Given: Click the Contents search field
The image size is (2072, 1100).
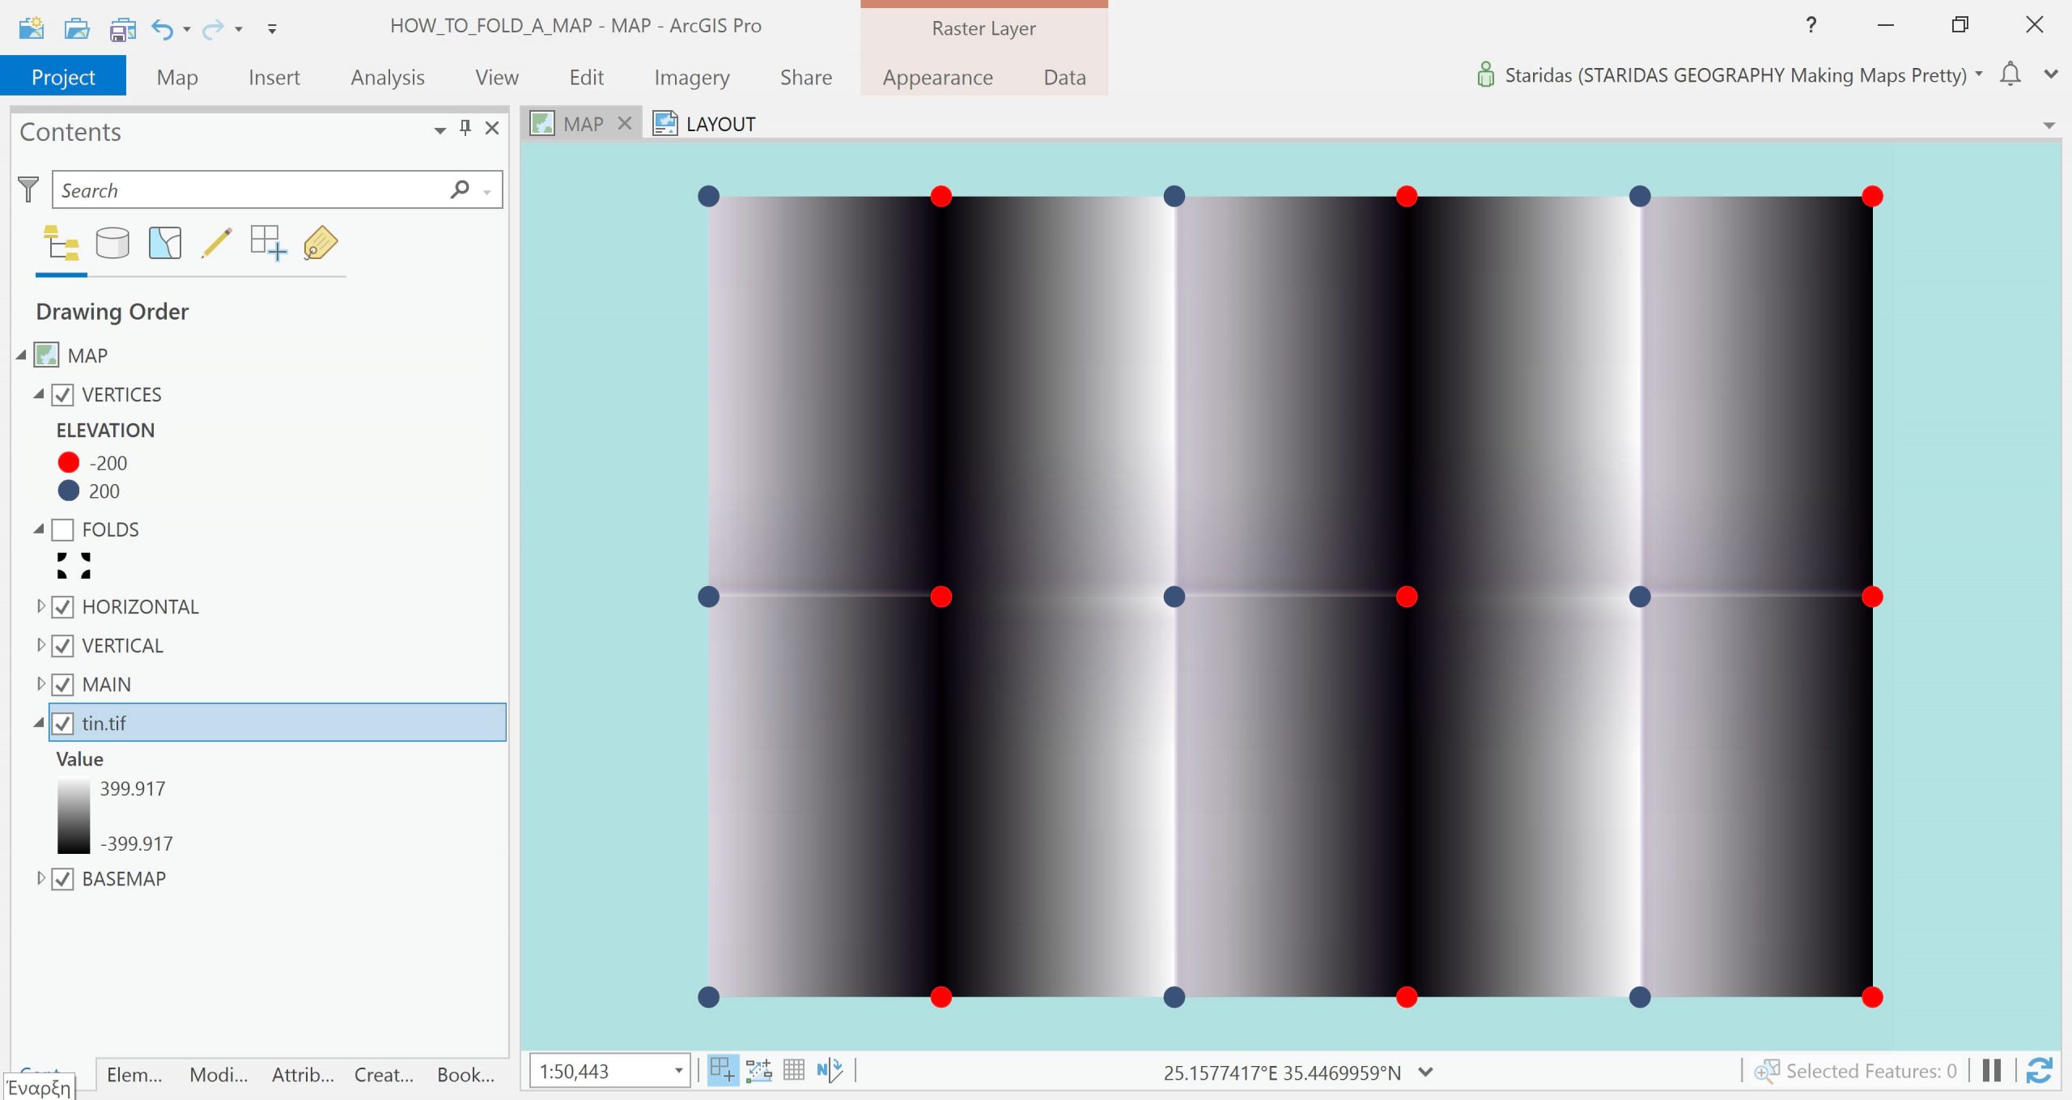Looking at the screenshot, I should point(251,190).
